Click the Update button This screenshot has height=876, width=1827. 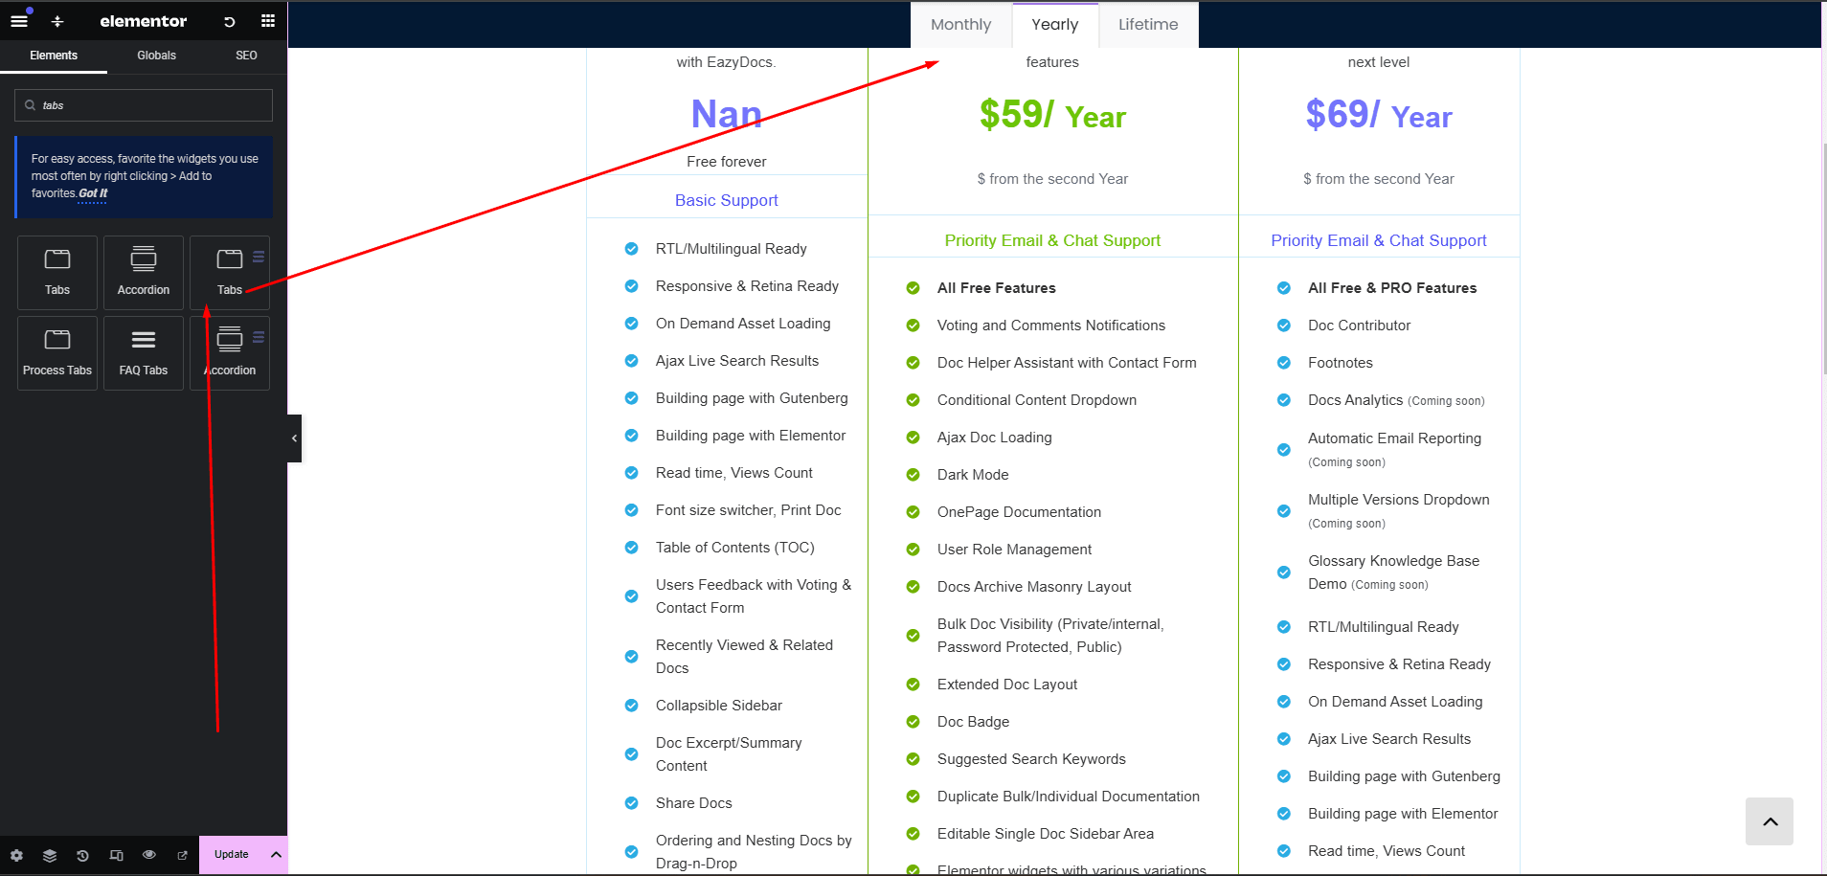click(231, 855)
